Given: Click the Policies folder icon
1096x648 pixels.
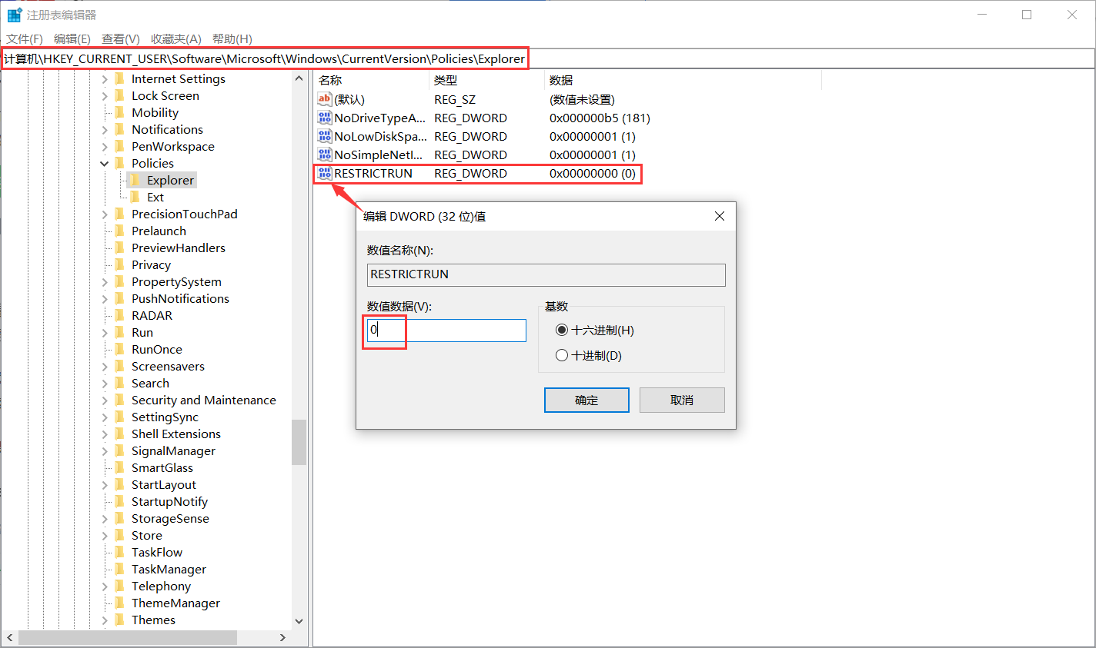Looking at the screenshot, I should tap(119, 163).
